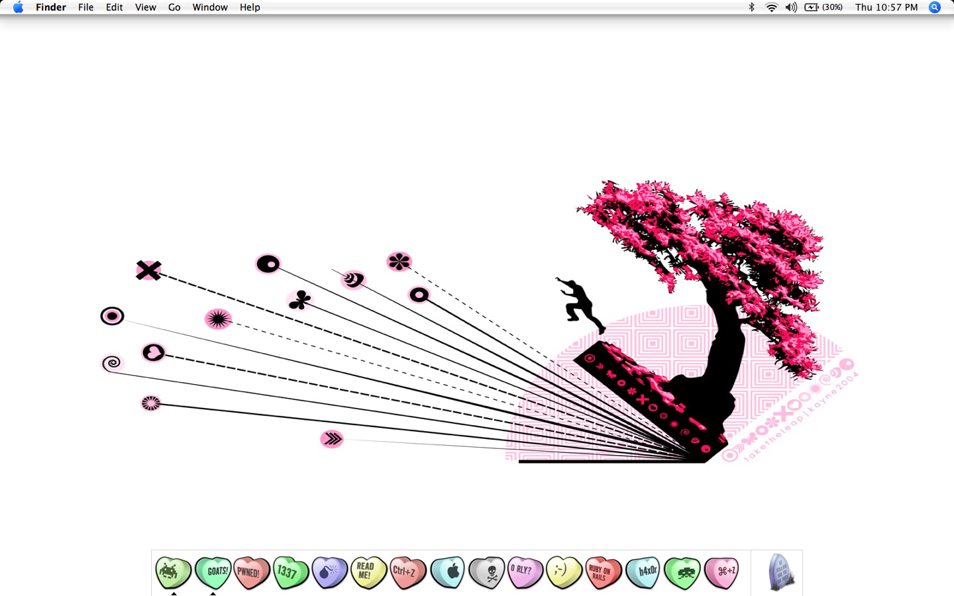Open the bomb heart dock icon

tap(330, 573)
